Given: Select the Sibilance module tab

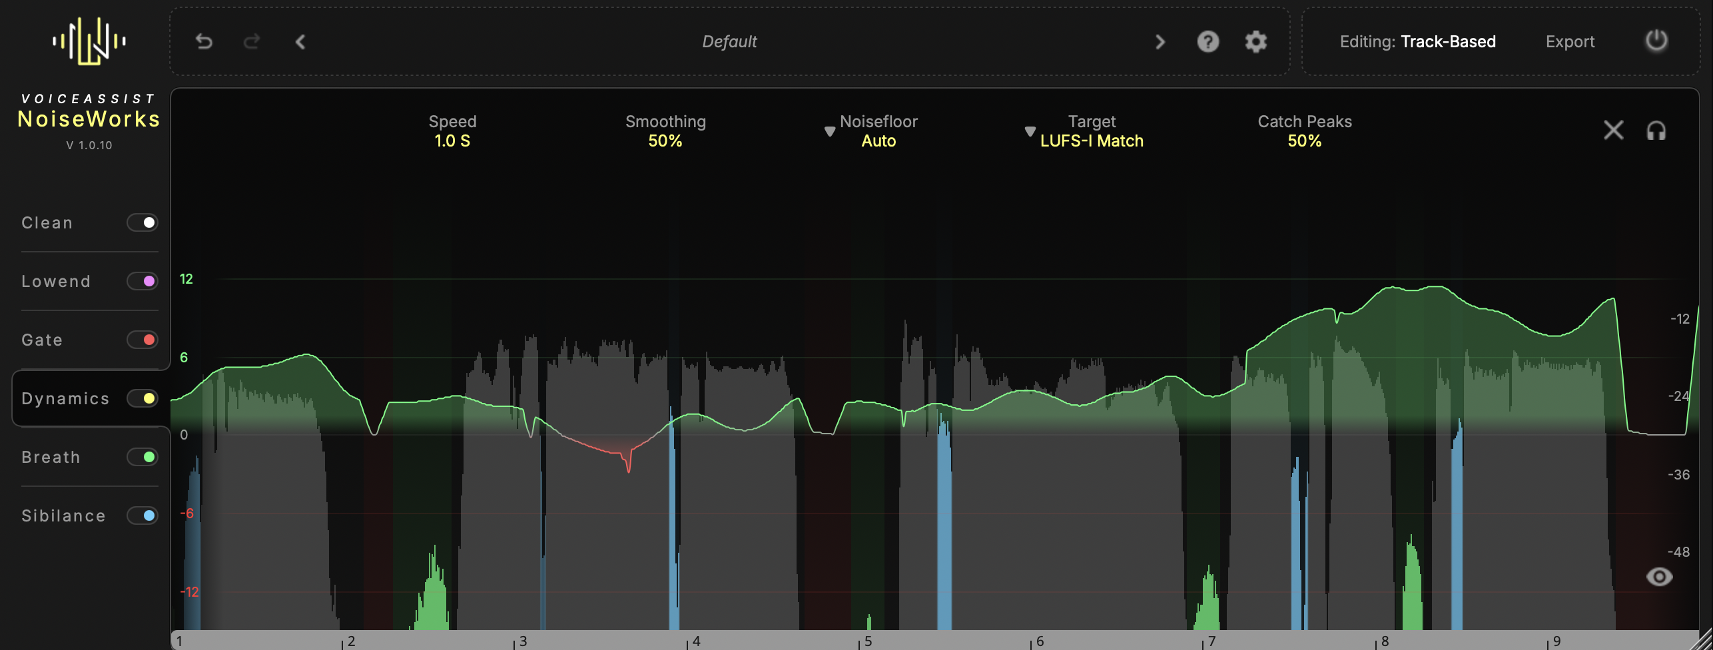Looking at the screenshot, I should point(63,516).
